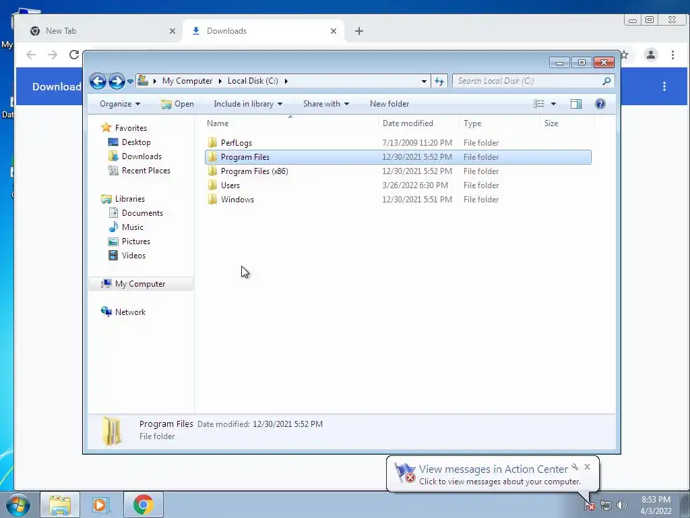
Task: Click Local Disk (C:) in the breadcrumb
Action: tap(253, 81)
